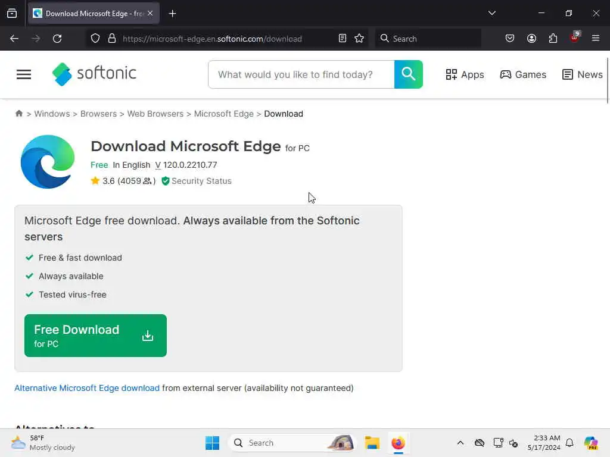Close the Download Microsoft Edge tab
The image size is (610, 457).
150,13
